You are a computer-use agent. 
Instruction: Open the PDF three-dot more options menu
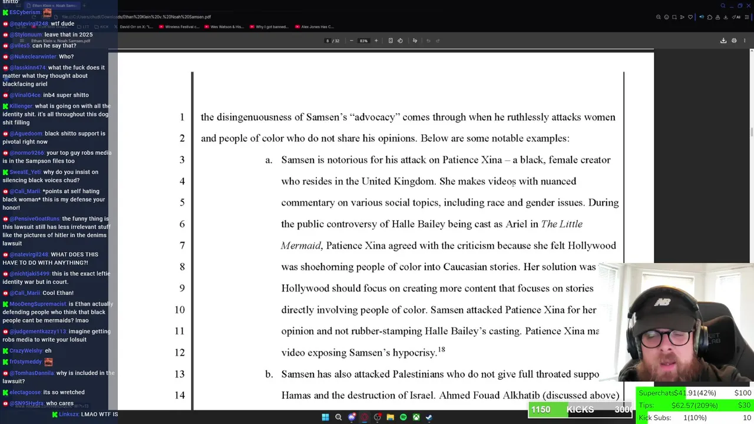click(745, 41)
